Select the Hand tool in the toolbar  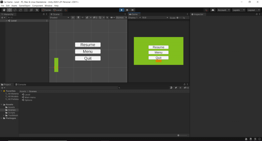point(4,10)
